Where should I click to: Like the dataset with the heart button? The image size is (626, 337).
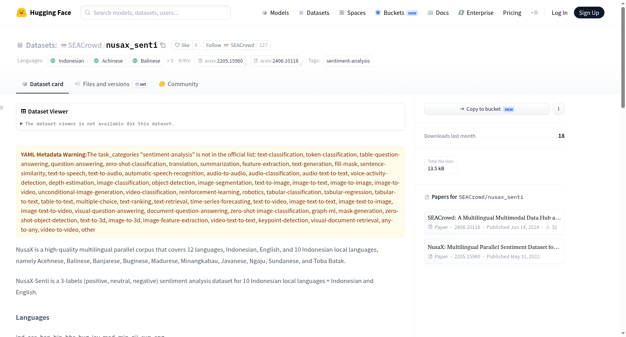[182, 45]
